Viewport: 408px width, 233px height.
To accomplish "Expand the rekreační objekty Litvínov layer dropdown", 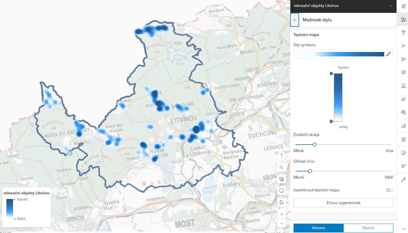I will click(391, 6).
